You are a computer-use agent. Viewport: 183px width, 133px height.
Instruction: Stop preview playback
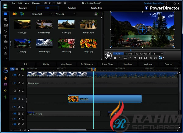pos(115,58)
